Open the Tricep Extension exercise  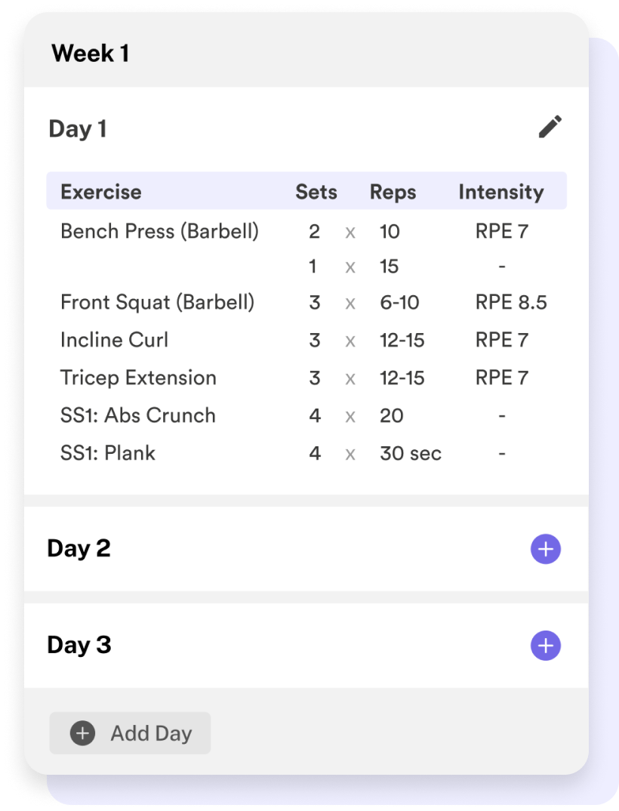tap(138, 378)
